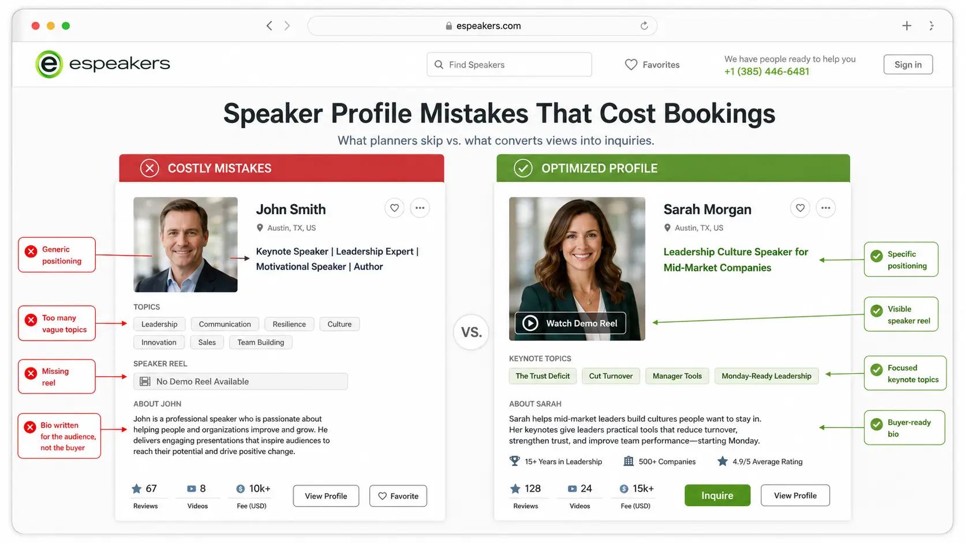965x543 pixels.
Task: Select the Team Building topic tag
Action: (260, 342)
